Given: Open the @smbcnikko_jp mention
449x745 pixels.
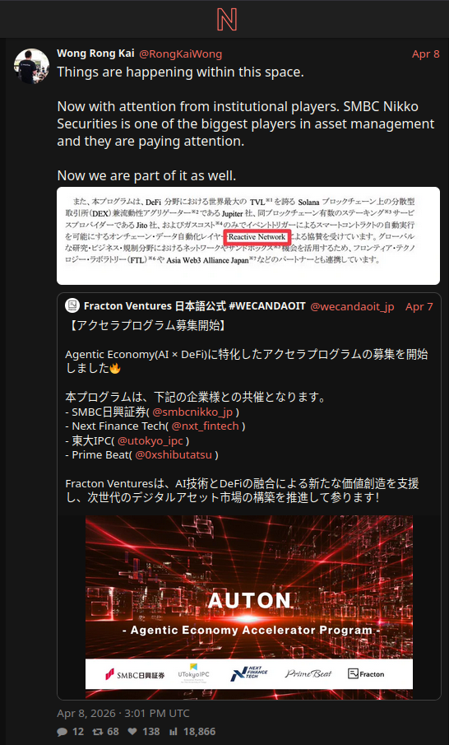Looking at the screenshot, I should tap(192, 412).
